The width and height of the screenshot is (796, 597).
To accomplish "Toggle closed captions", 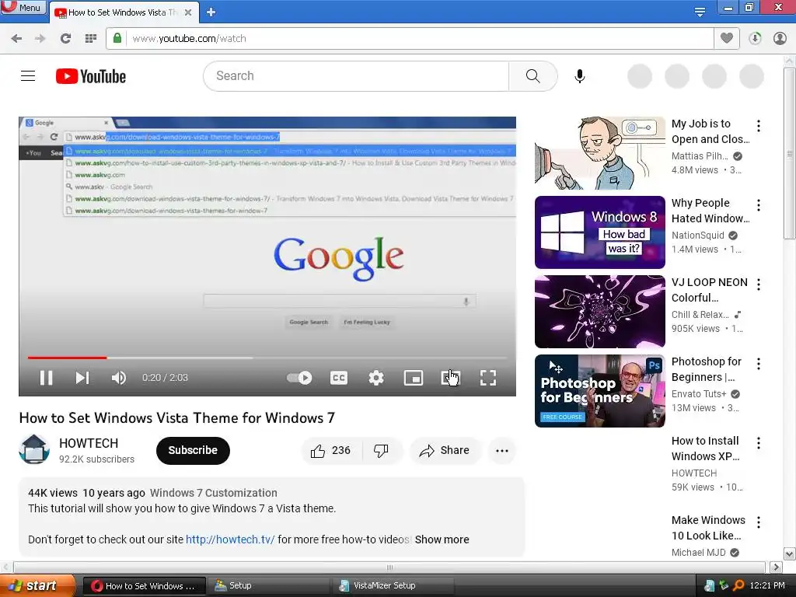I will coord(339,378).
